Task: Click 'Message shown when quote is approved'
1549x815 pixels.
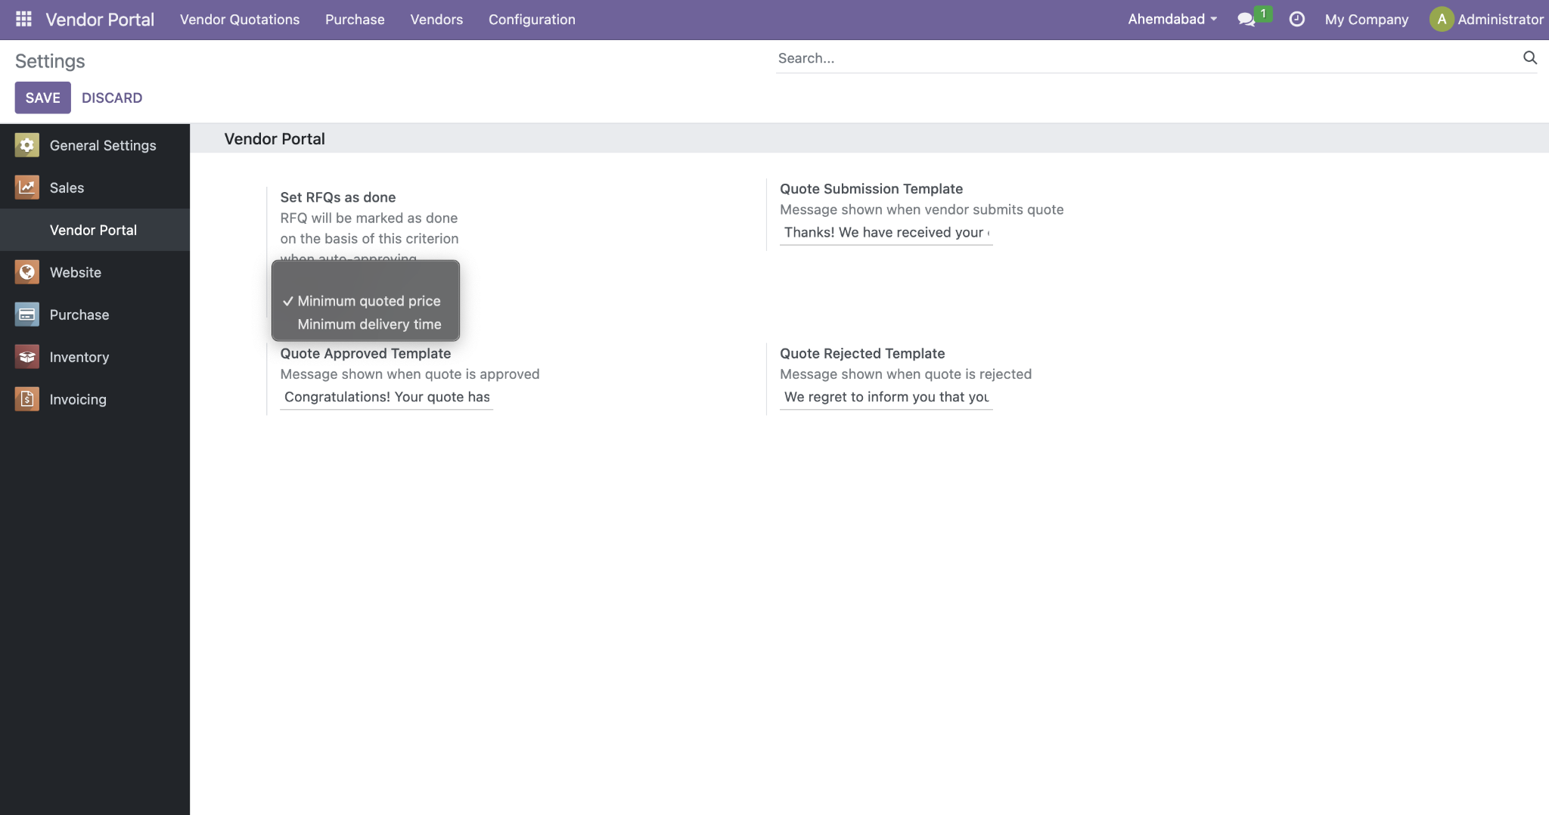Action: coord(410,374)
